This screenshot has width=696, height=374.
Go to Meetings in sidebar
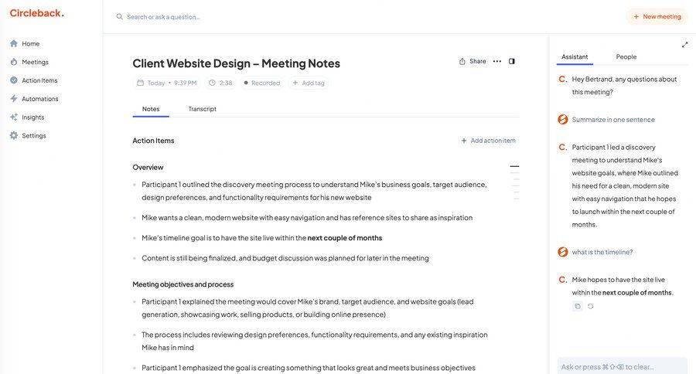click(35, 62)
